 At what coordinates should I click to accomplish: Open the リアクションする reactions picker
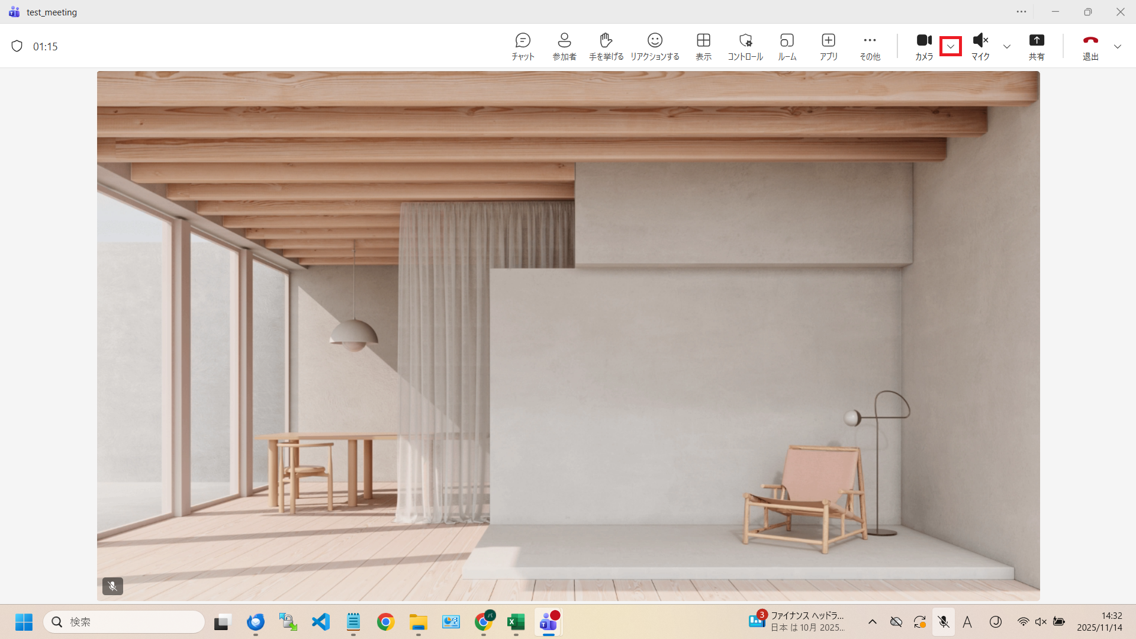(x=655, y=46)
